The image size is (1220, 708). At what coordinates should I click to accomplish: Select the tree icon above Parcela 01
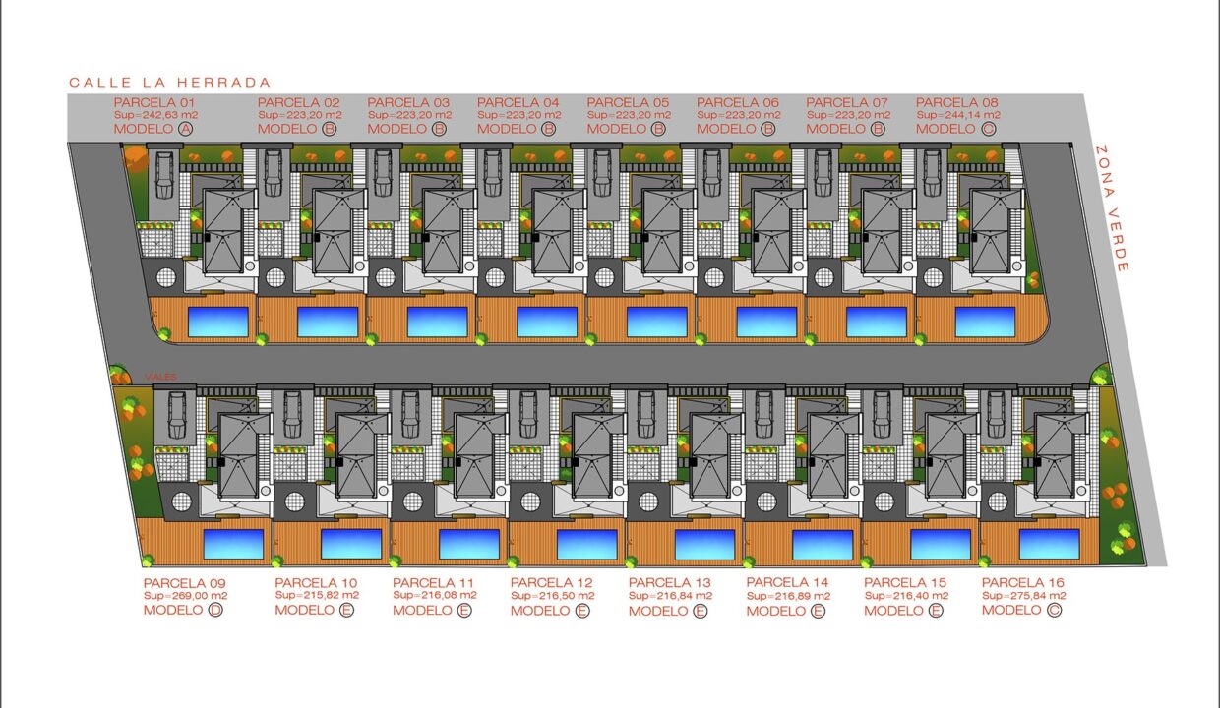pos(136,159)
